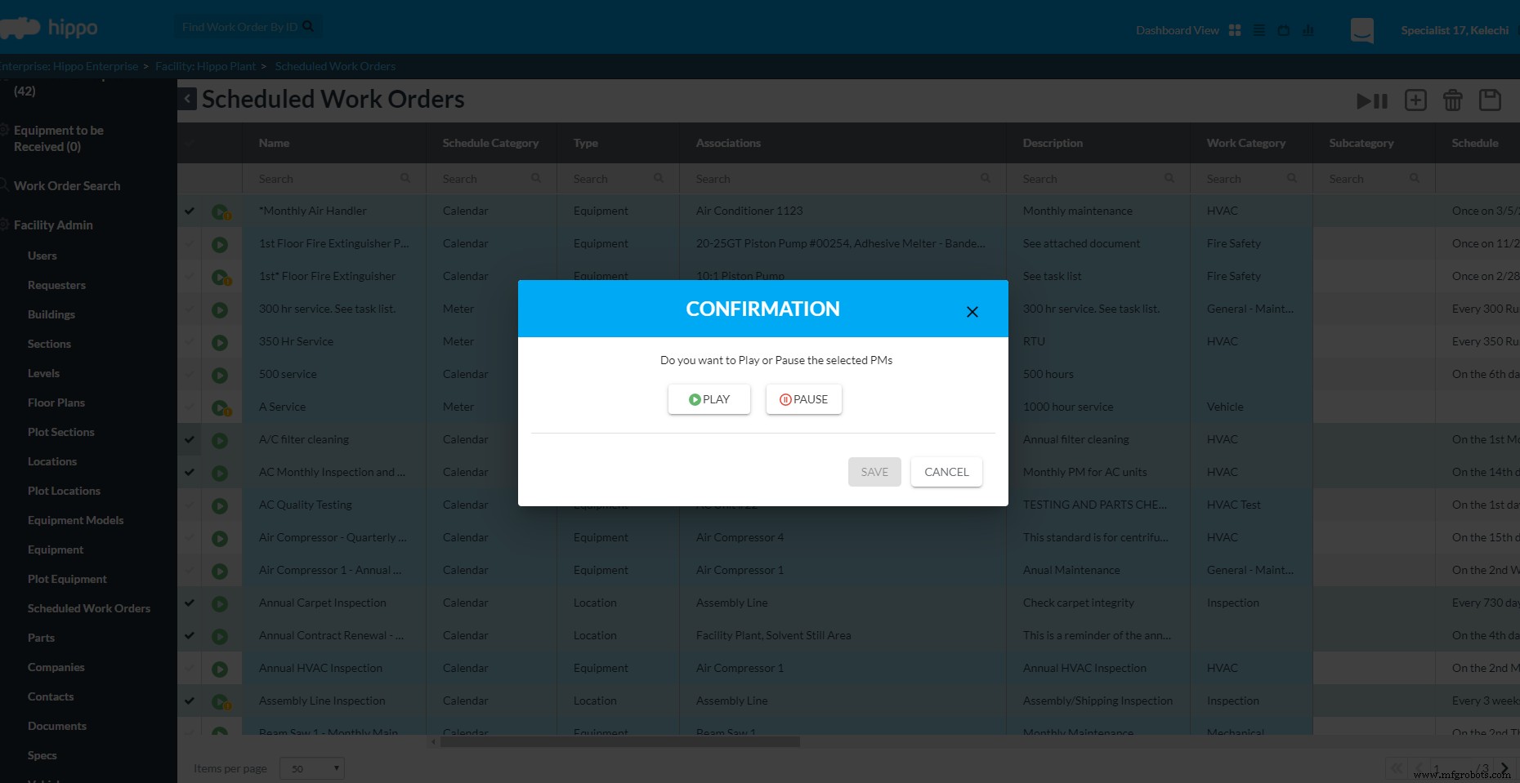Open the calendar view icon in header
Viewport: 1520px width, 783px height.
[x=1283, y=30]
